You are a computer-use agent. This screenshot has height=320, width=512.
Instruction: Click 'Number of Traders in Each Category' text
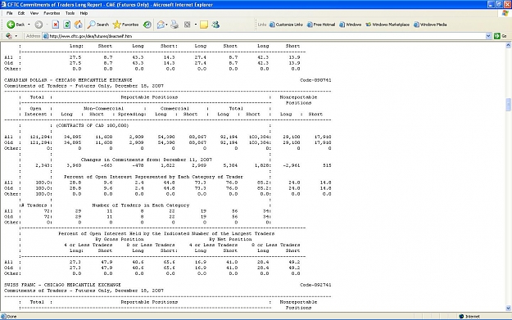(141, 205)
